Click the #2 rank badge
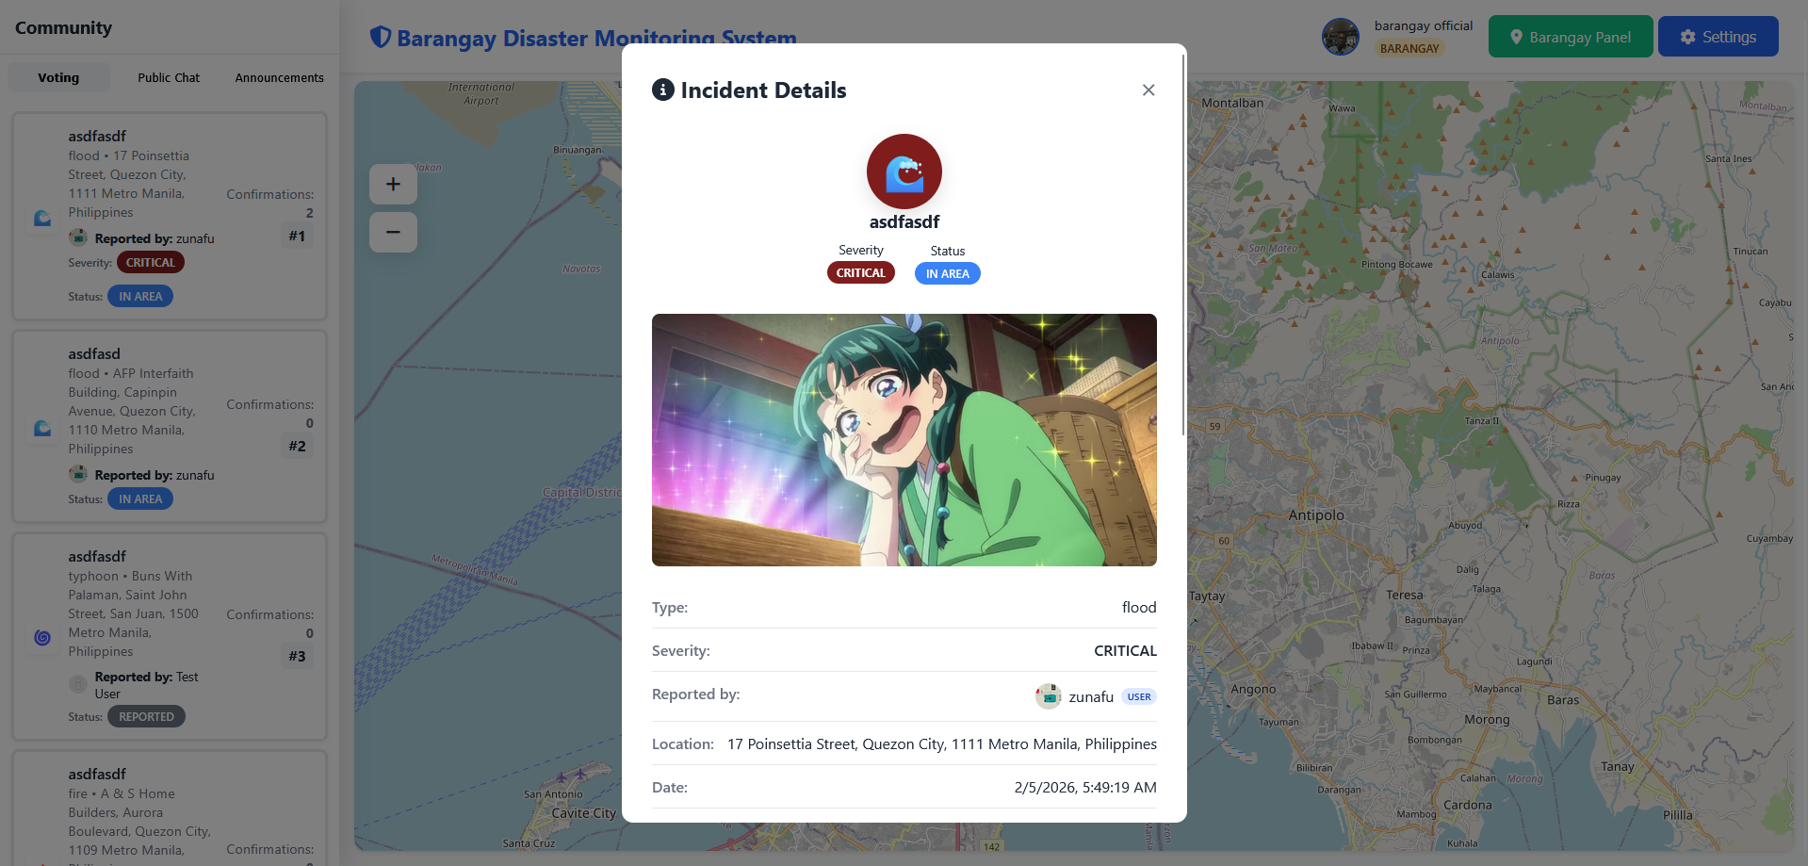Screen dimensions: 1808x866 tap(297, 447)
